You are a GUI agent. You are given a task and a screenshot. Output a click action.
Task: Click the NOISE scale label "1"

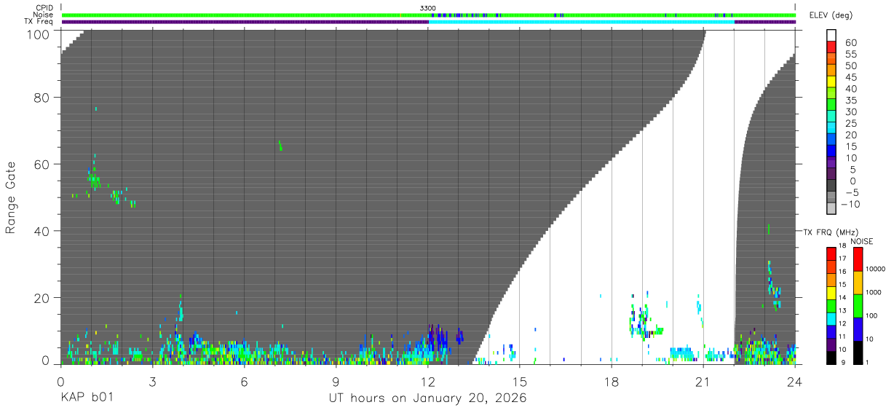point(866,361)
